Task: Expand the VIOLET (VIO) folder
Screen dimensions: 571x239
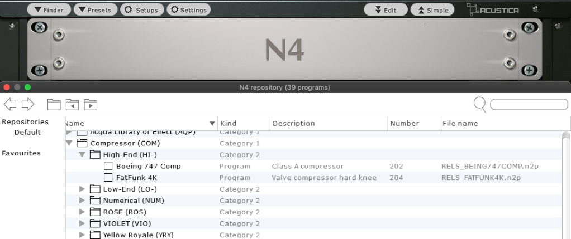Action: click(x=82, y=224)
